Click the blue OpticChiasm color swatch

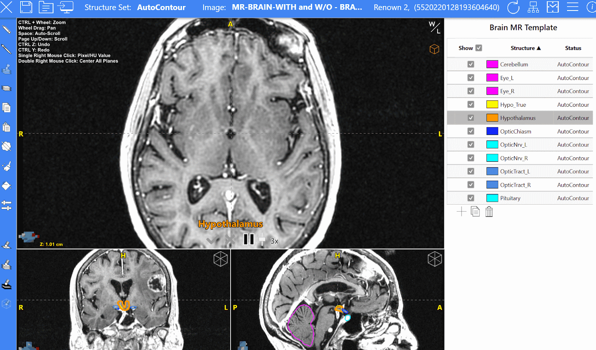coord(492,131)
